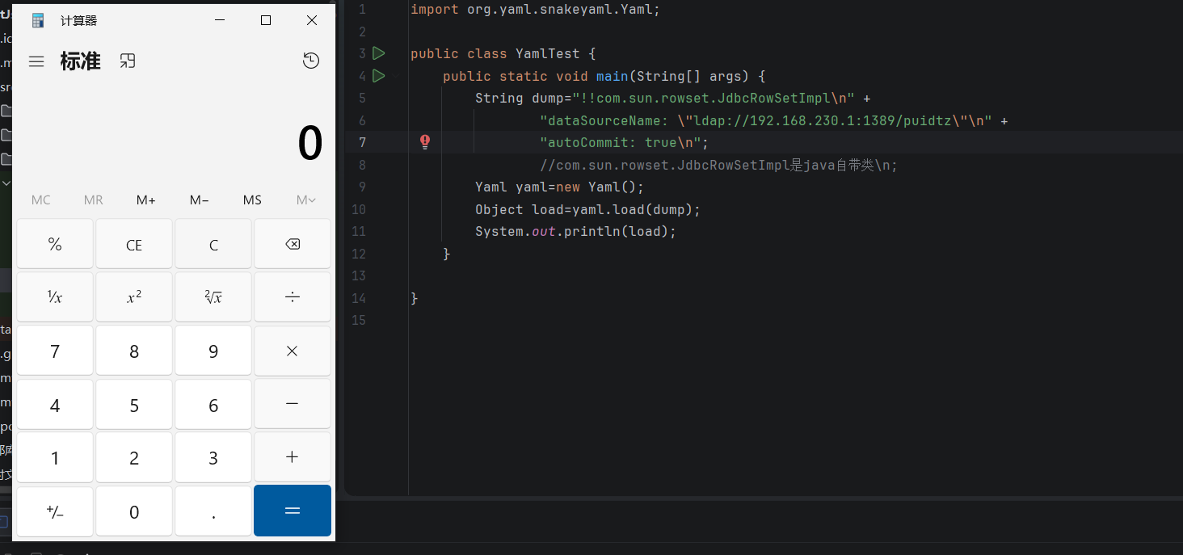This screenshot has width=1183, height=555.
Task: Click the digit 3 key
Action: (213, 457)
